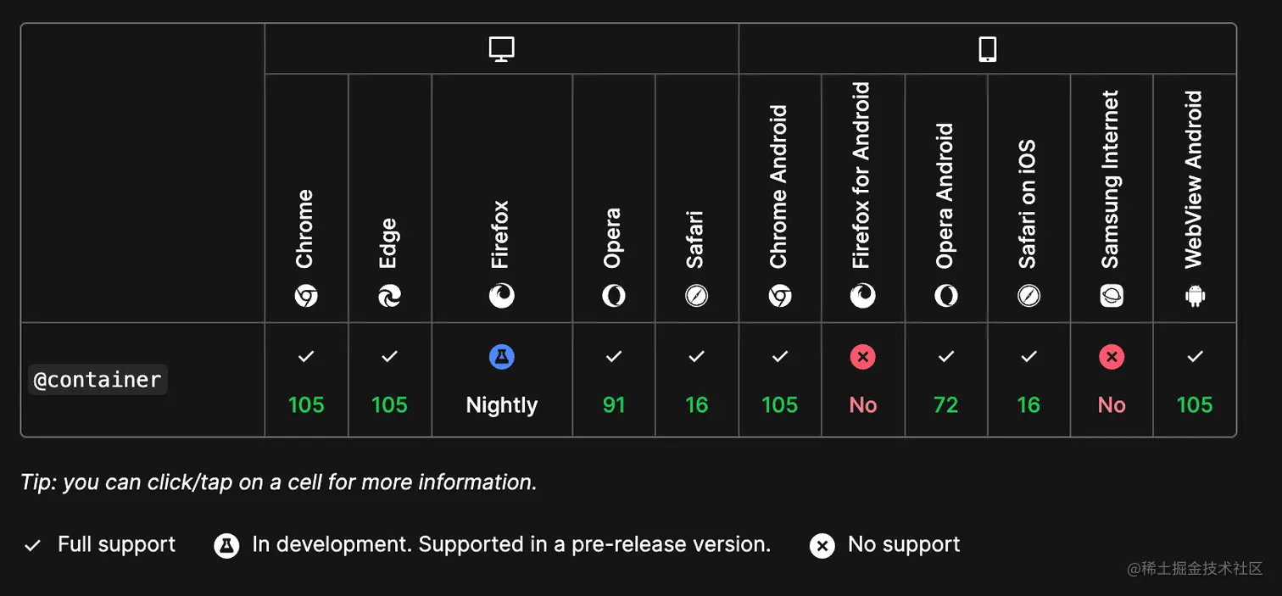The image size is (1282, 596).
Task: Click the desktop Opera logo icon
Action: pyautogui.click(x=613, y=296)
